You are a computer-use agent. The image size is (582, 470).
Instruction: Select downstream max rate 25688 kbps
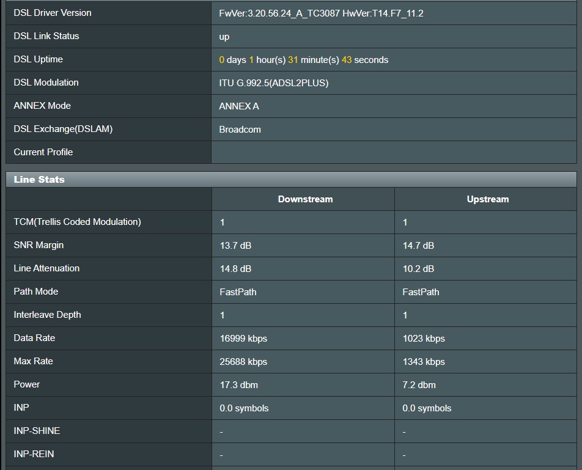243,362
